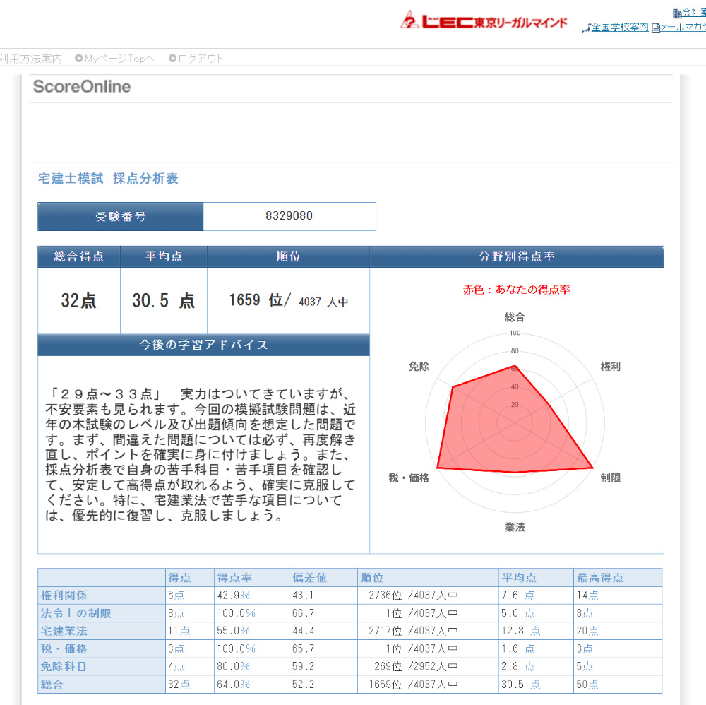This screenshot has height=705, width=706.
Task: Click the building icon beside 会社案内
Action: (677, 13)
